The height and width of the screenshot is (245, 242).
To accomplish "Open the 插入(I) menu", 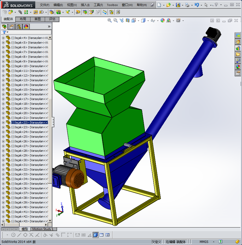I will click(85, 5).
